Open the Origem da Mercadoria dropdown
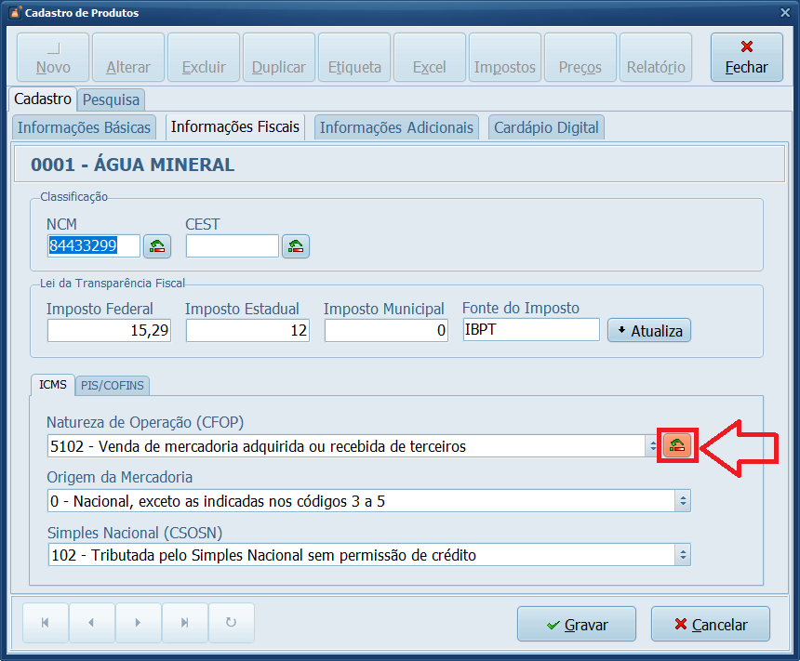Viewport: 800px width, 661px height. (683, 501)
